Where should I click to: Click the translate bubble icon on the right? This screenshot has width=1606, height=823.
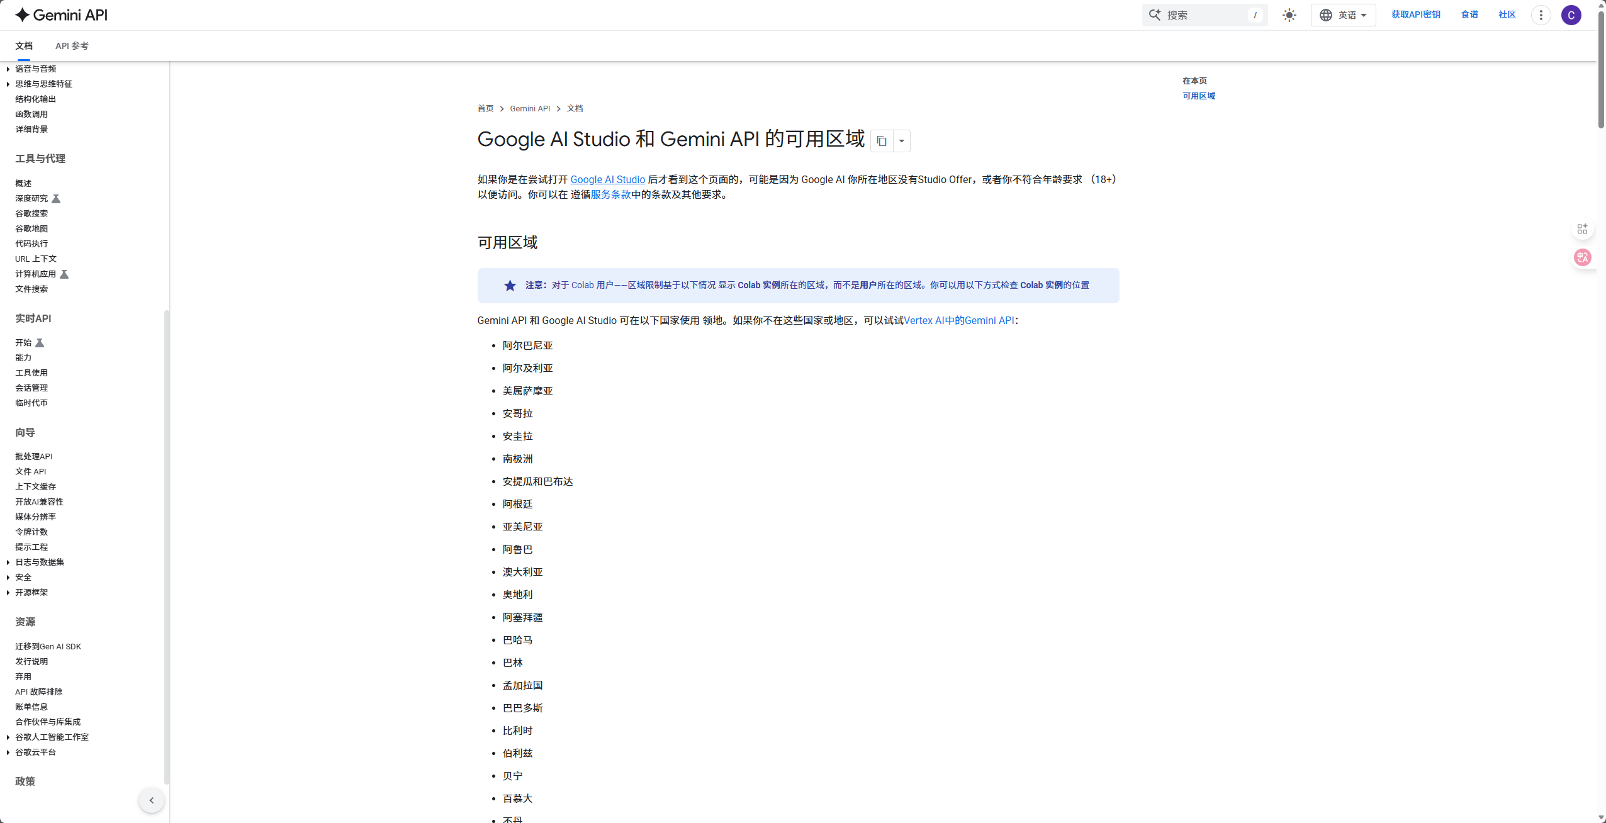(1582, 257)
